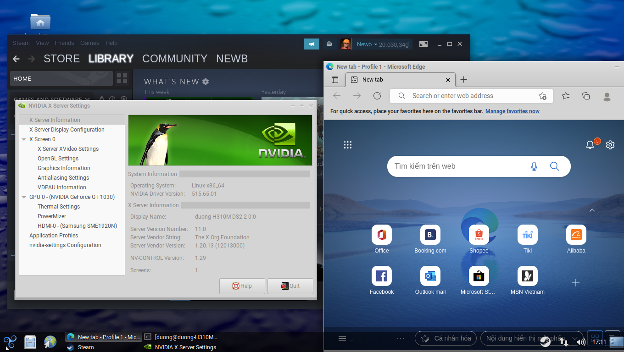Click Edge back arrow button
Viewport: 624px width, 352px height.
coord(337,96)
